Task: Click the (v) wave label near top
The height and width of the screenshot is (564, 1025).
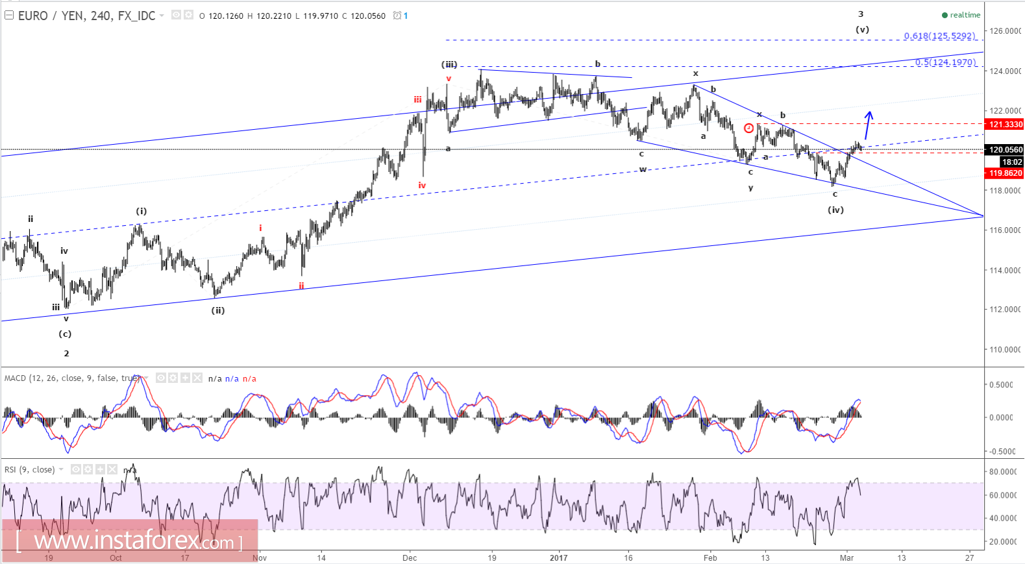Action: coord(862,29)
